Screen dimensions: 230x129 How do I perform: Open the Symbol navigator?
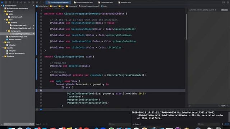pos(10,3)
